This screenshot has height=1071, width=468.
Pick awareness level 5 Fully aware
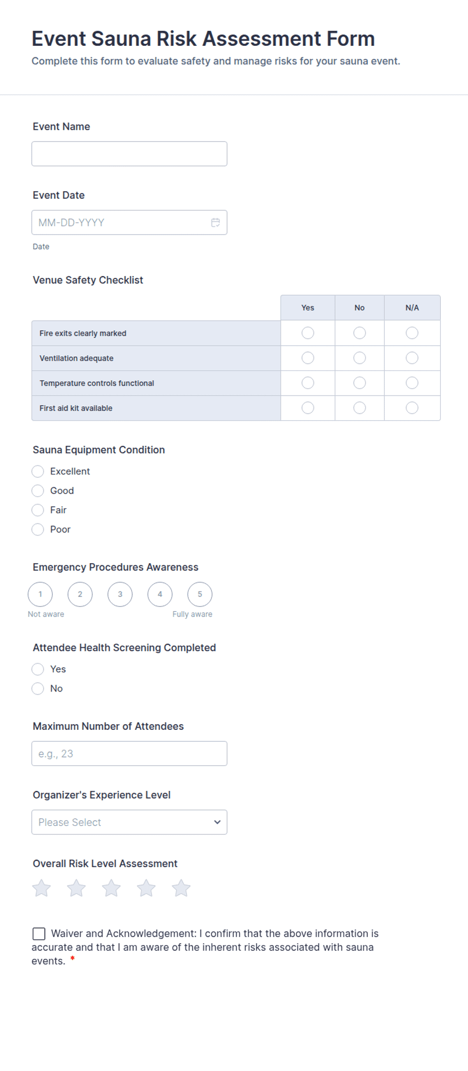200,594
